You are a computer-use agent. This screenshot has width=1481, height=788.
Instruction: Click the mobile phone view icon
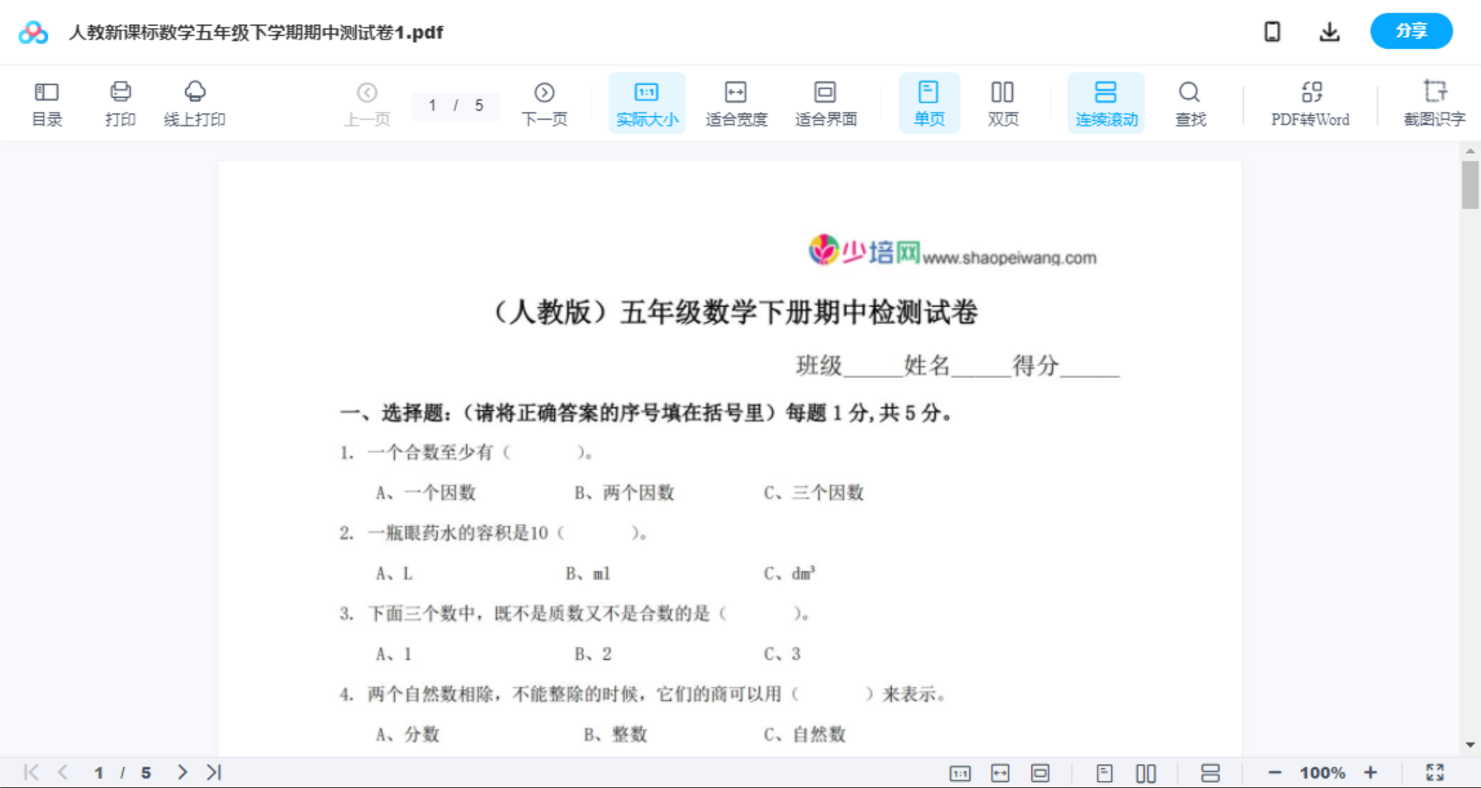tap(1272, 31)
